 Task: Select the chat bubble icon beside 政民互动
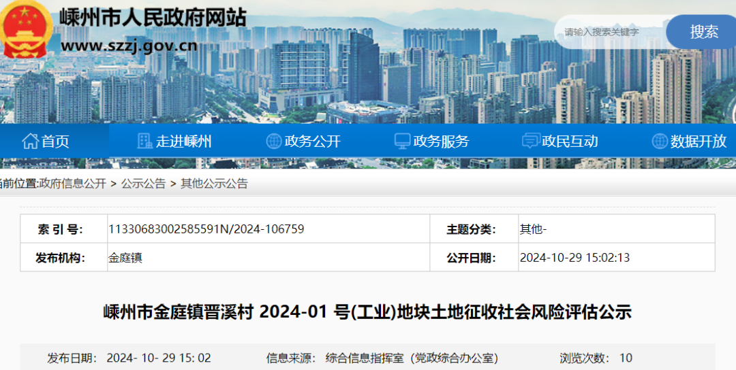tap(530, 141)
